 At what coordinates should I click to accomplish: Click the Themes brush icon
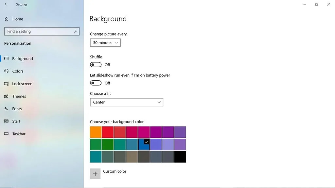pyautogui.click(x=6, y=96)
